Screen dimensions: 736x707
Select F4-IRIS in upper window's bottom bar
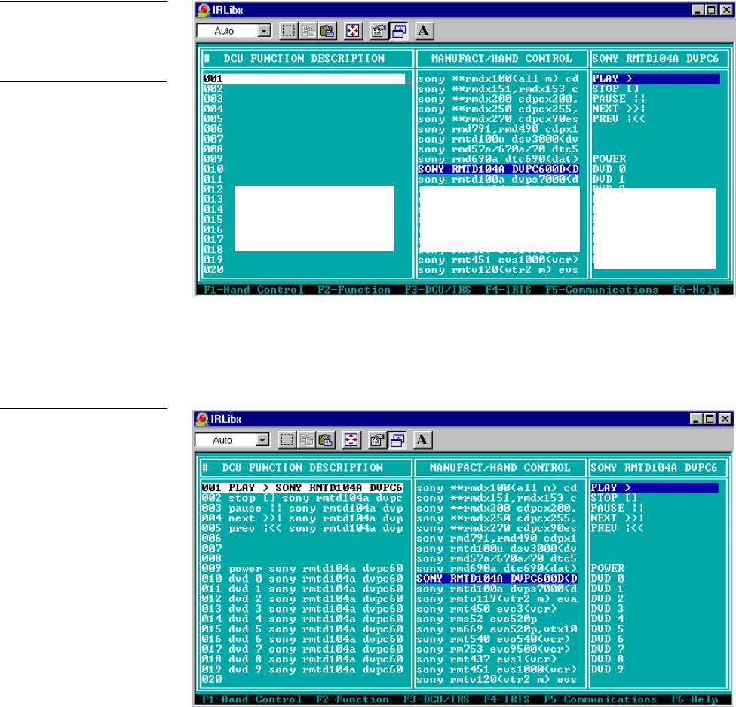[508, 290]
